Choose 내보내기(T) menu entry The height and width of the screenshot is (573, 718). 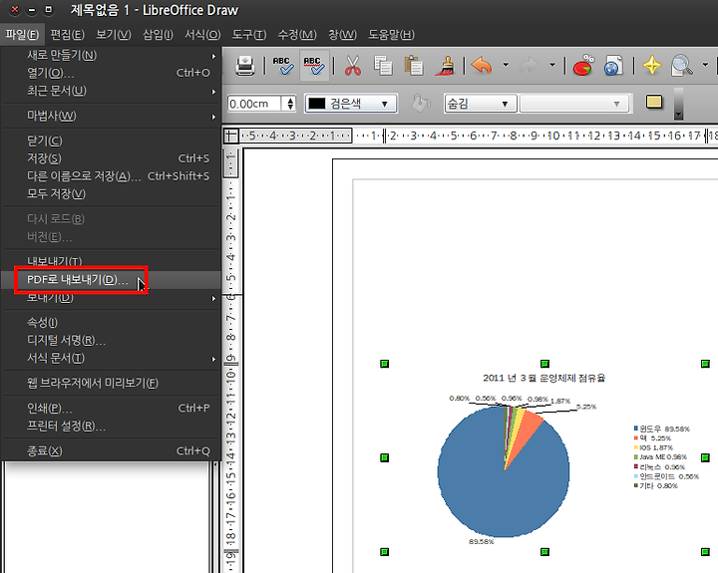111,261
